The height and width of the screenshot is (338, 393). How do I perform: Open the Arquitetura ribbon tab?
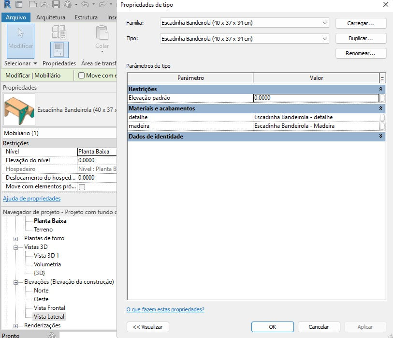tap(51, 17)
